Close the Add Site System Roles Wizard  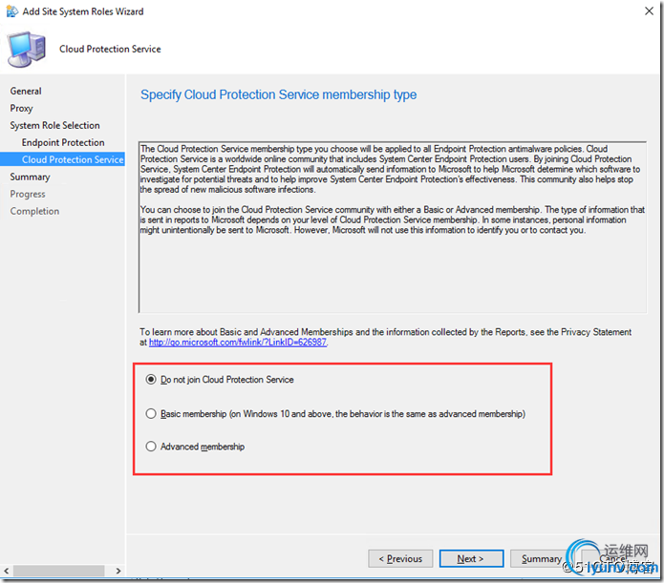pos(649,11)
